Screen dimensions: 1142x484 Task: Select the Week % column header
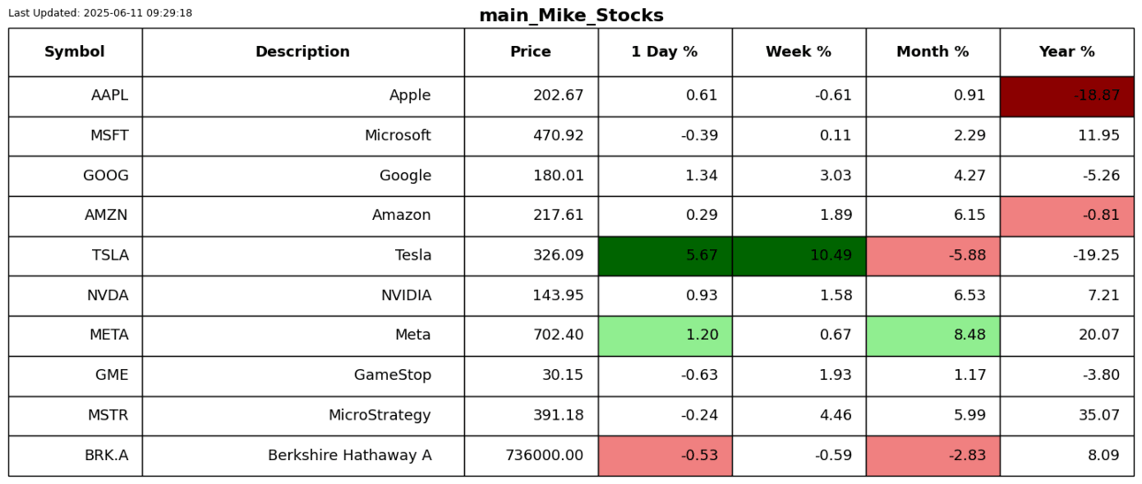click(x=798, y=52)
